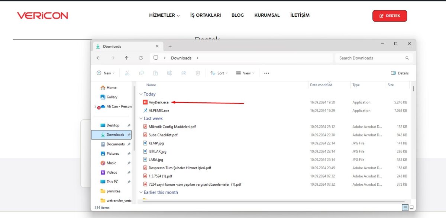The height and width of the screenshot is (218, 446).
Task: Navigate up one folder level
Action: pyautogui.click(x=126, y=58)
